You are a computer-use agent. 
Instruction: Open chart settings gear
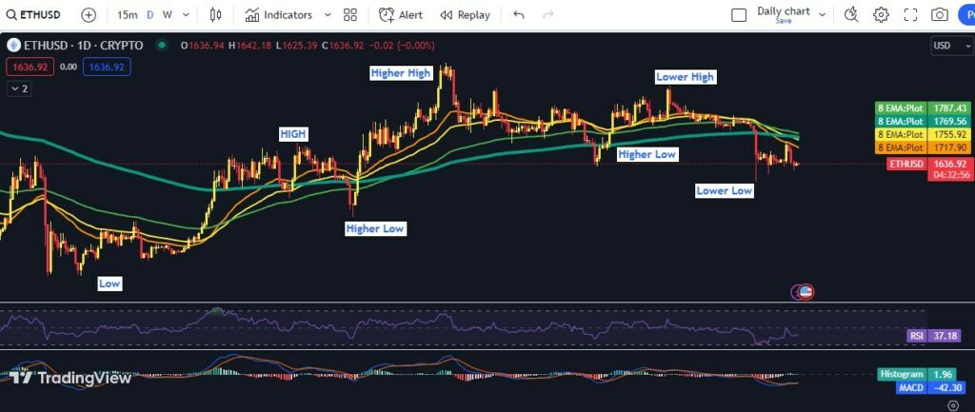(x=881, y=15)
